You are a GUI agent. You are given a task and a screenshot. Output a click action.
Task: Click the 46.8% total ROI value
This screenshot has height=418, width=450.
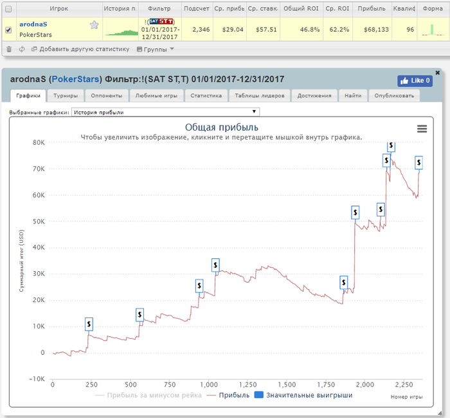tap(310, 30)
